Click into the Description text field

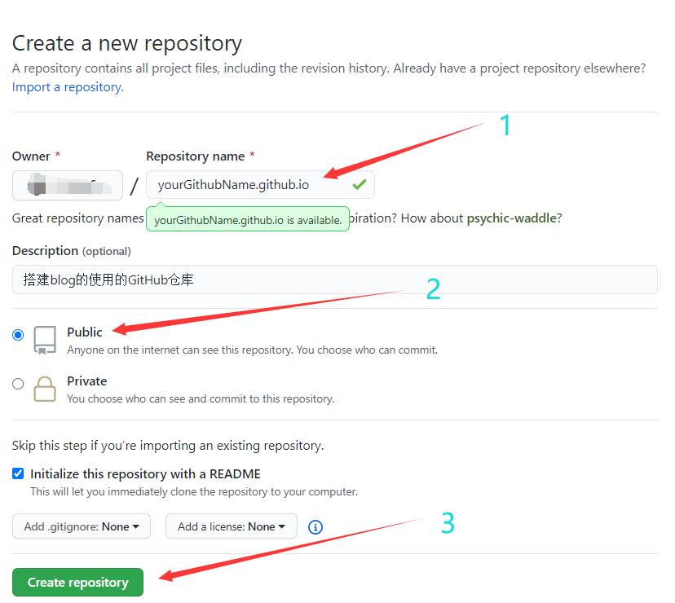335,279
